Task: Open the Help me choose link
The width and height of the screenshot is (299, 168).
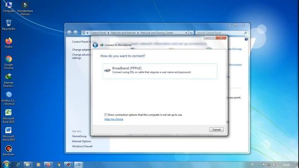Action: [114, 119]
